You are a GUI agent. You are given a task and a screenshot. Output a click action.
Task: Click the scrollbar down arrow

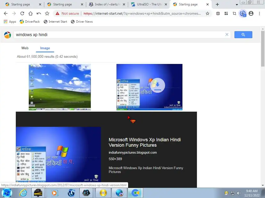(263, 185)
